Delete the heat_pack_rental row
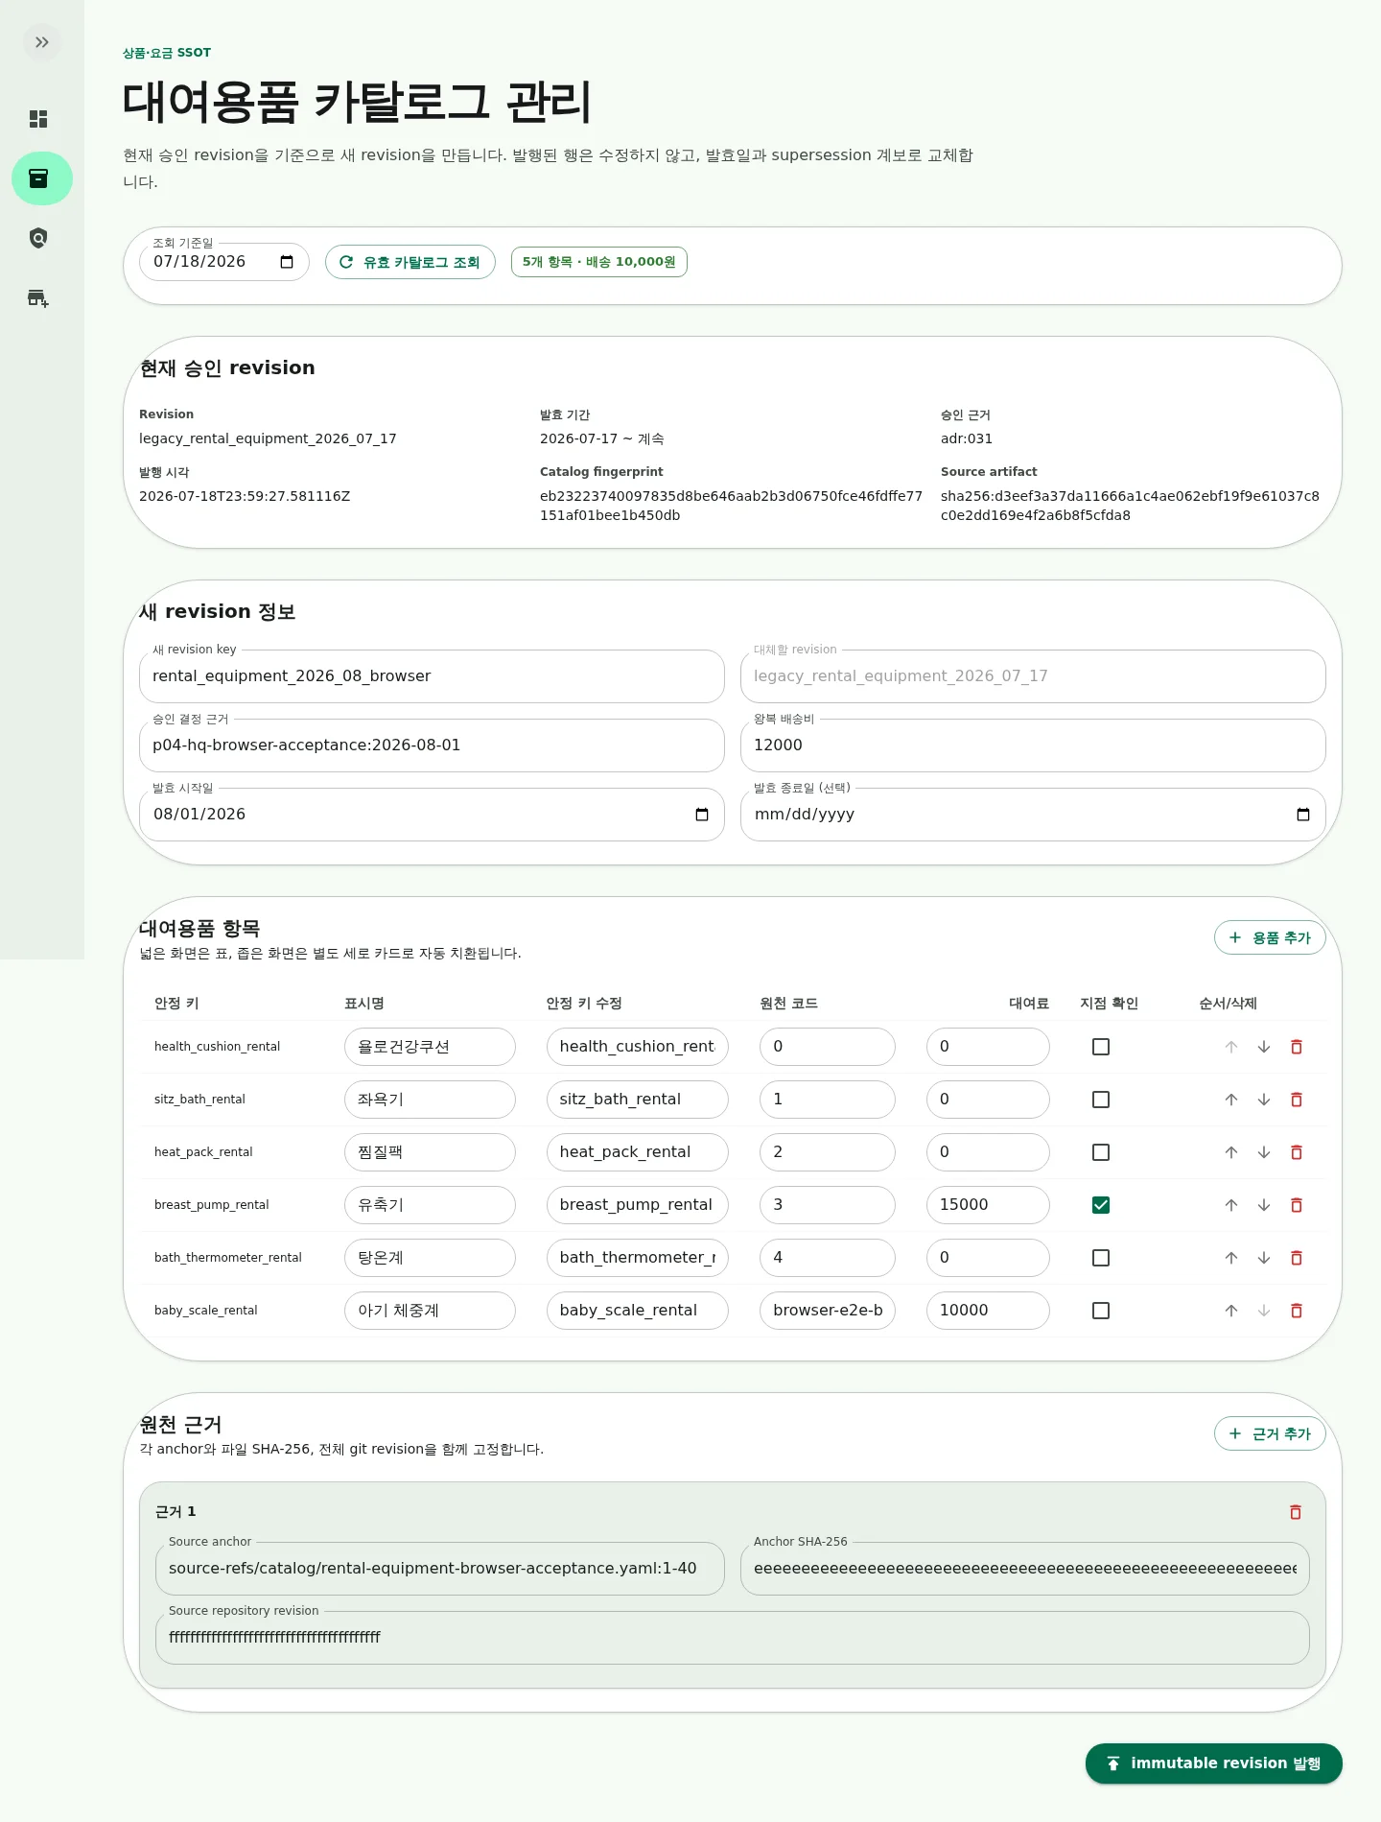Viewport: 1381px width, 1822px height. [1297, 1152]
